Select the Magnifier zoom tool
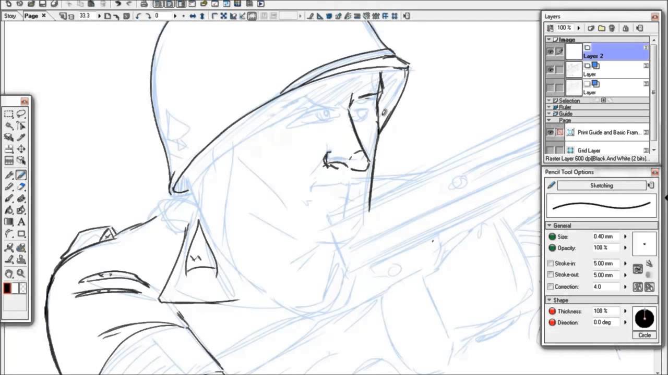 [x=21, y=272]
